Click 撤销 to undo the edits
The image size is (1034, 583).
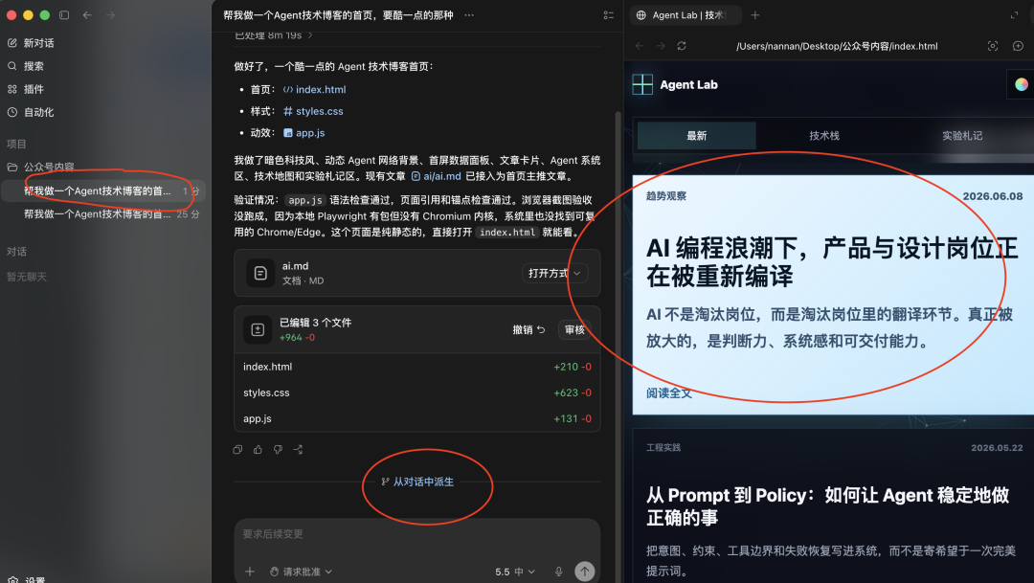click(528, 329)
